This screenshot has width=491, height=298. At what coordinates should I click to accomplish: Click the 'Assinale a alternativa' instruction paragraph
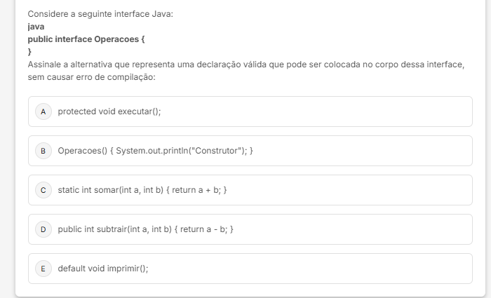[245, 70]
